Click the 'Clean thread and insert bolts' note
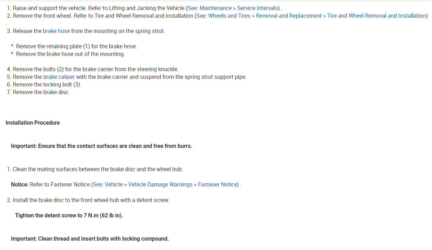Image resolution: width=432 pixels, height=250 pixels. point(90,239)
